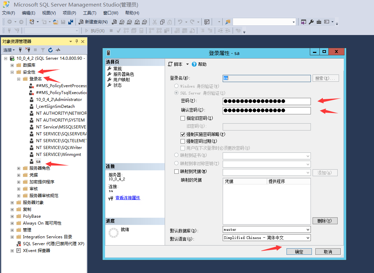
Task: Click the 确定 button
Action: (x=299, y=252)
